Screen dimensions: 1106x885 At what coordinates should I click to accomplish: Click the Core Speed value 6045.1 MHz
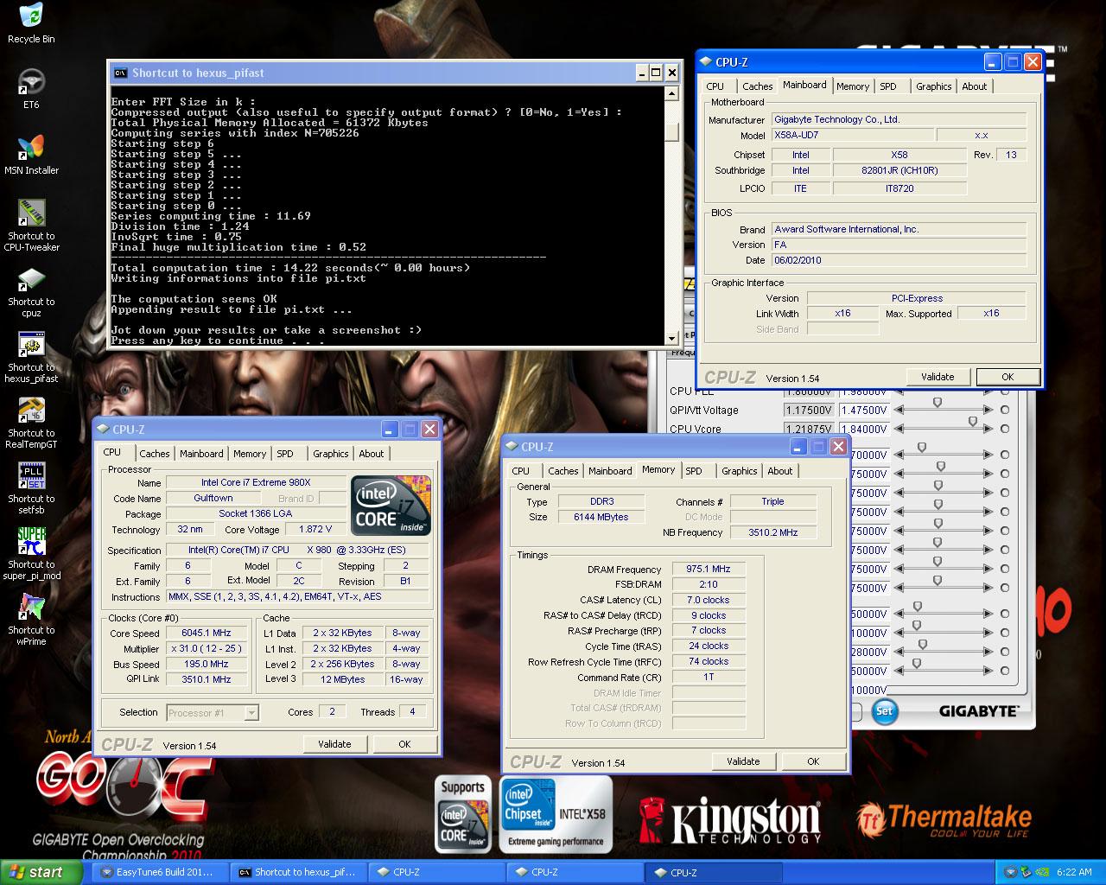207,634
